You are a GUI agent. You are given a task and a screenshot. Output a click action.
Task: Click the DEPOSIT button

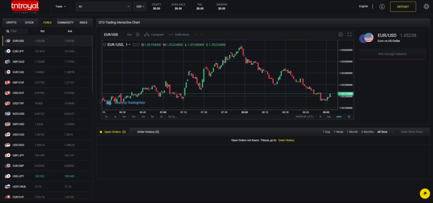click(x=403, y=6)
